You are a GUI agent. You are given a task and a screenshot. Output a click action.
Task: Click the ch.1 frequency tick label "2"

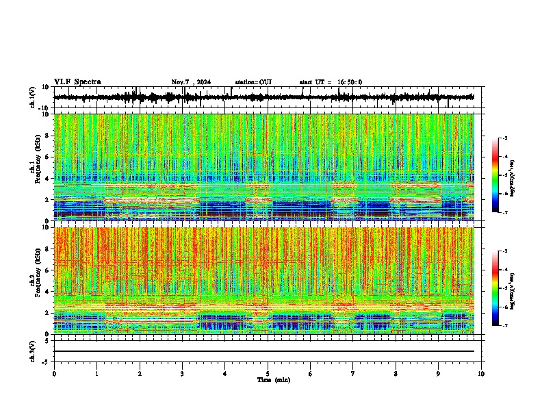pyautogui.click(x=47, y=199)
